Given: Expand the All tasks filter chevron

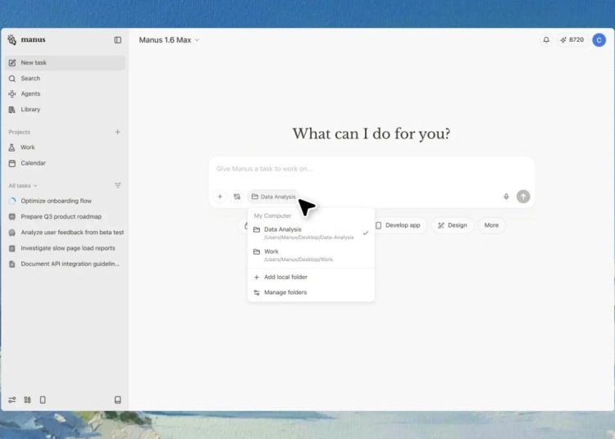Looking at the screenshot, I should click(35, 186).
